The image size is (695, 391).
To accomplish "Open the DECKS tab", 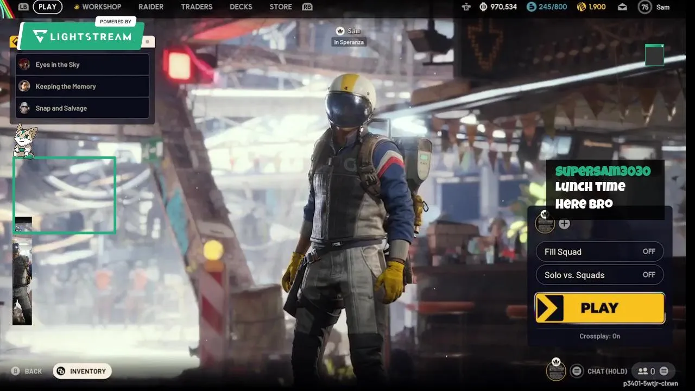I will coord(241,7).
